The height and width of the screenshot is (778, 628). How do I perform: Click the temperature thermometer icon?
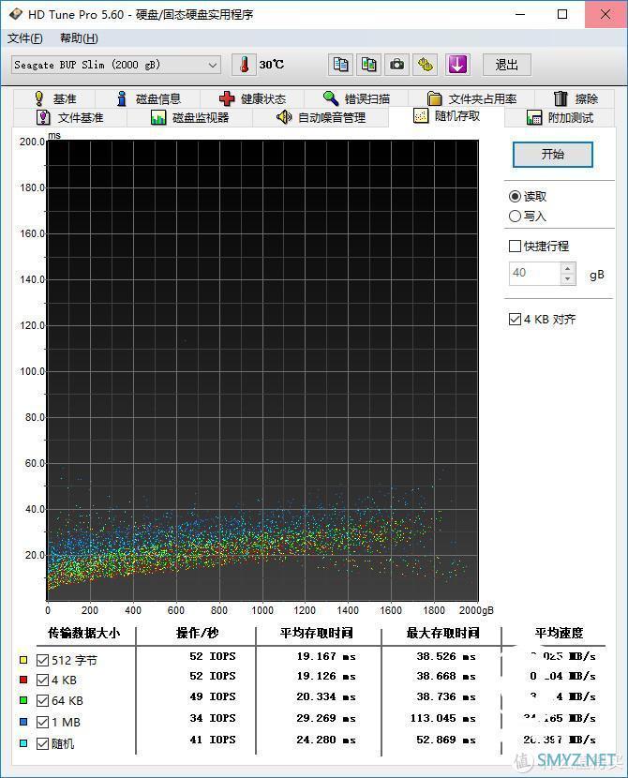click(x=244, y=65)
